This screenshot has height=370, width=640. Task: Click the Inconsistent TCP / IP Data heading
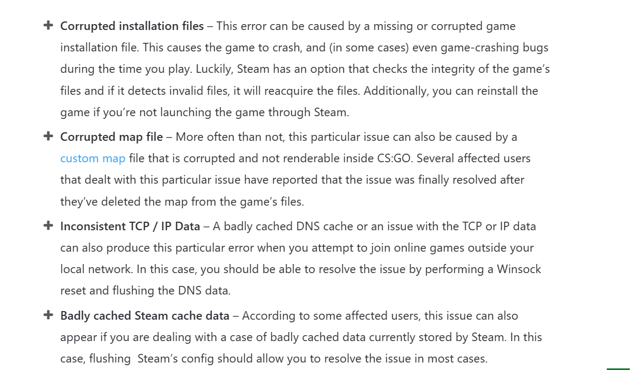tap(130, 226)
